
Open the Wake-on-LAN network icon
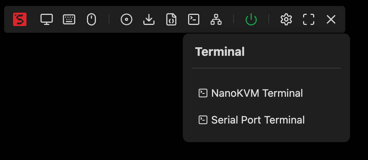(216, 19)
